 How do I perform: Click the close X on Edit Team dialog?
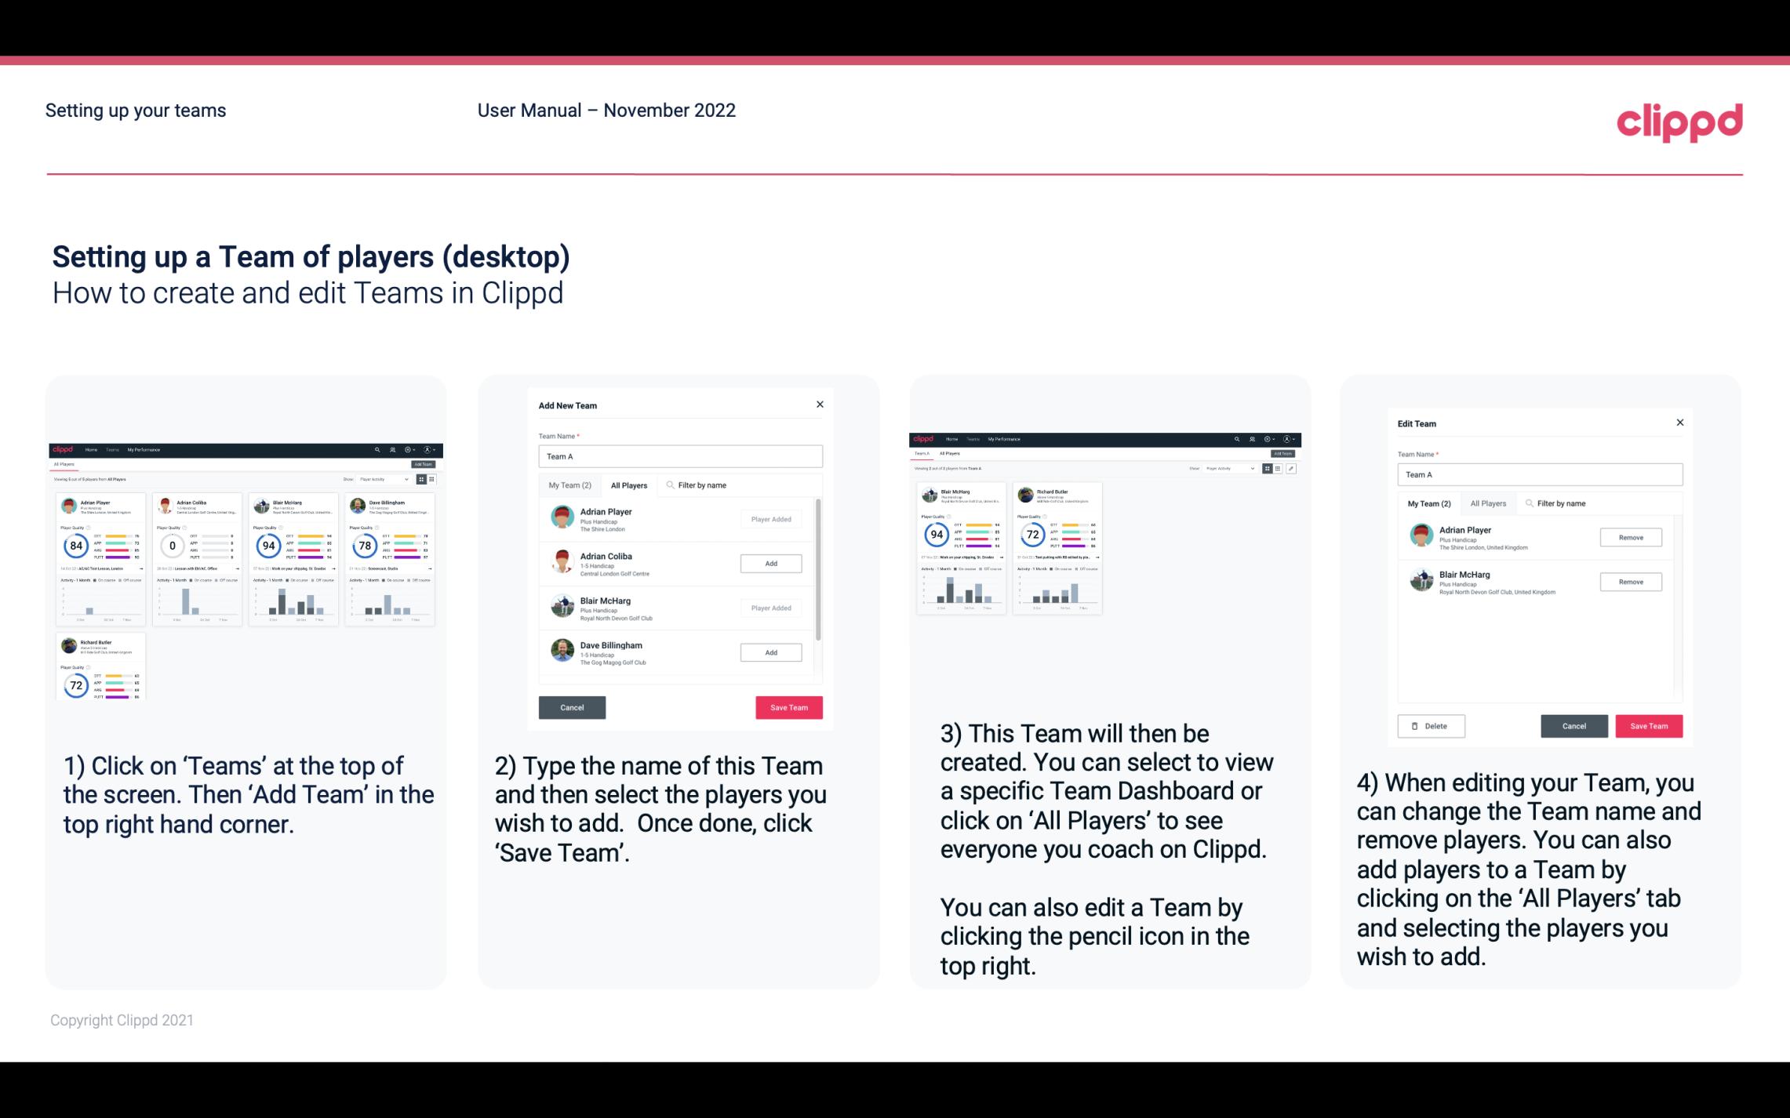[1679, 423]
